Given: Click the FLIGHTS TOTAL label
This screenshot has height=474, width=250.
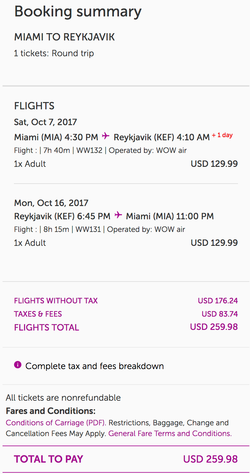Looking at the screenshot, I should pos(47,327).
